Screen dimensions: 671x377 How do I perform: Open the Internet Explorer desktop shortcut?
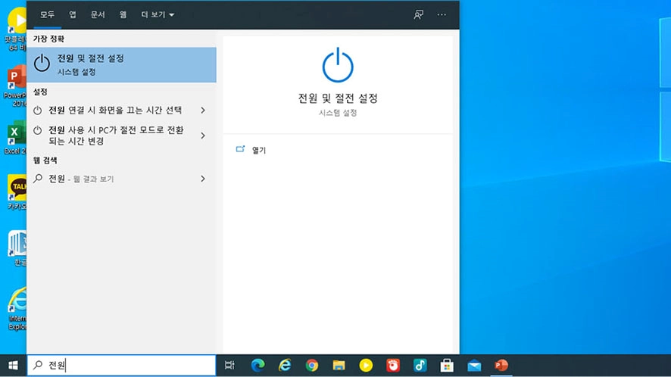click(18, 309)
